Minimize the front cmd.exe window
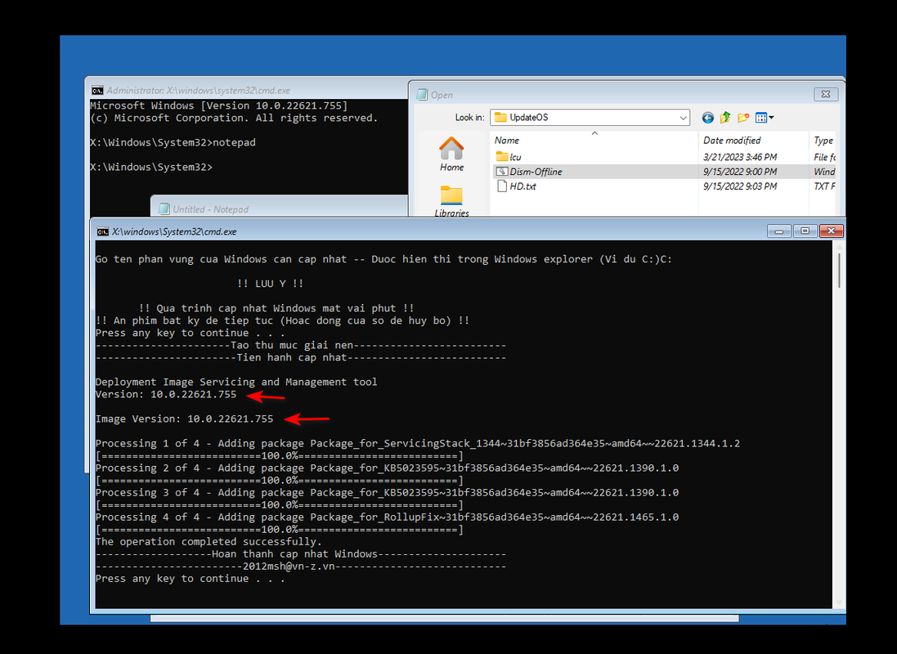Screen dimensions: 897x654 (x=778, y=231)
